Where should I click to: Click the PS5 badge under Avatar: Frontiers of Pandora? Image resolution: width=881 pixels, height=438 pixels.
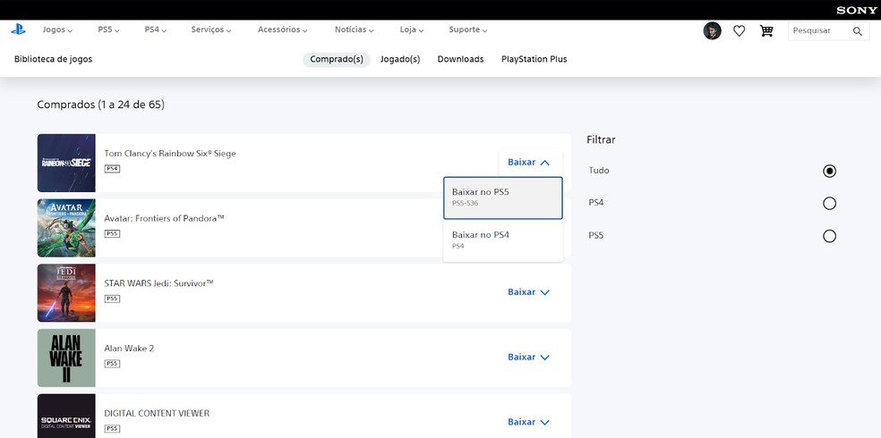coord(112,233)
